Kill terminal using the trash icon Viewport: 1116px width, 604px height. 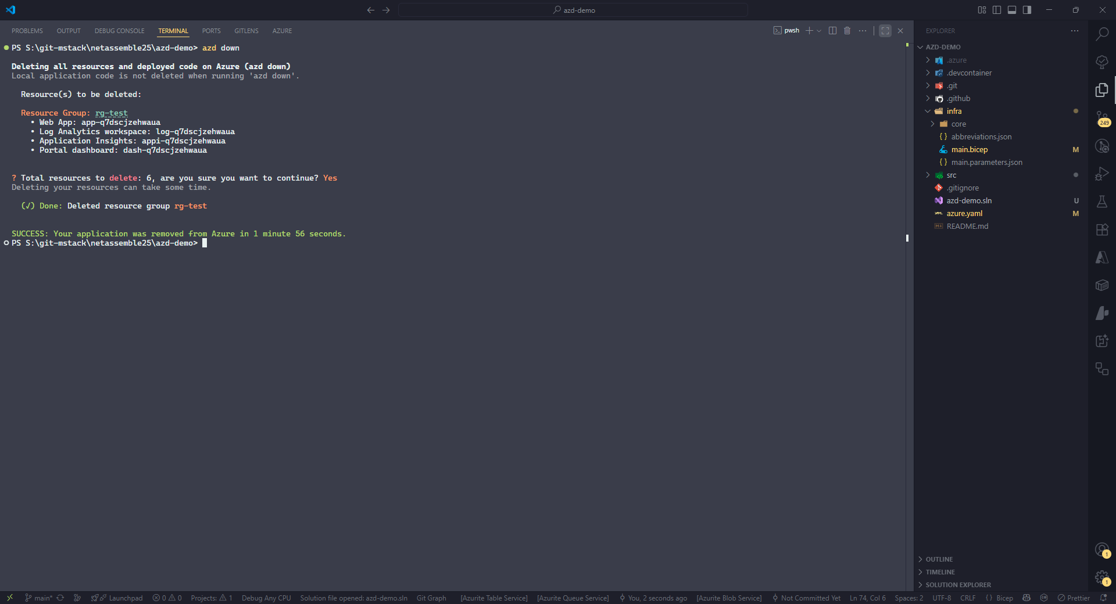847,31
